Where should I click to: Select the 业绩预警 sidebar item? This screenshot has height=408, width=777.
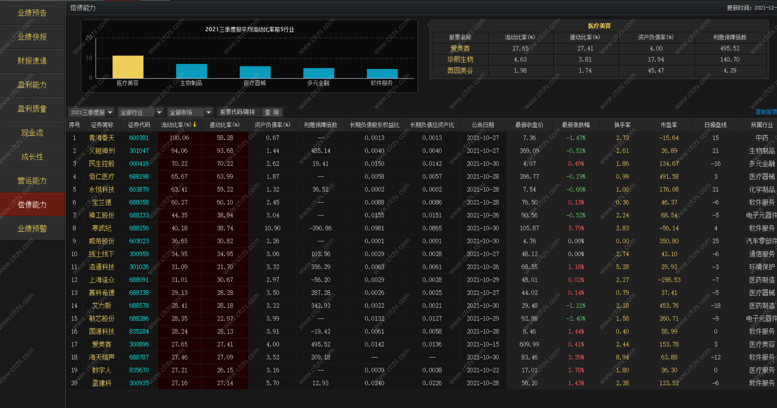click(32, 229)
